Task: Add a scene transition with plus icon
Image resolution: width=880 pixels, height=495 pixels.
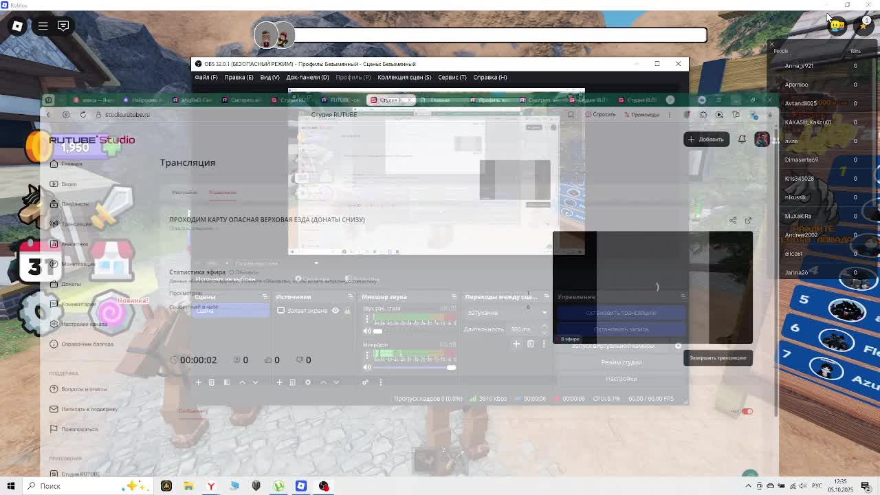Action: point(516,344)
